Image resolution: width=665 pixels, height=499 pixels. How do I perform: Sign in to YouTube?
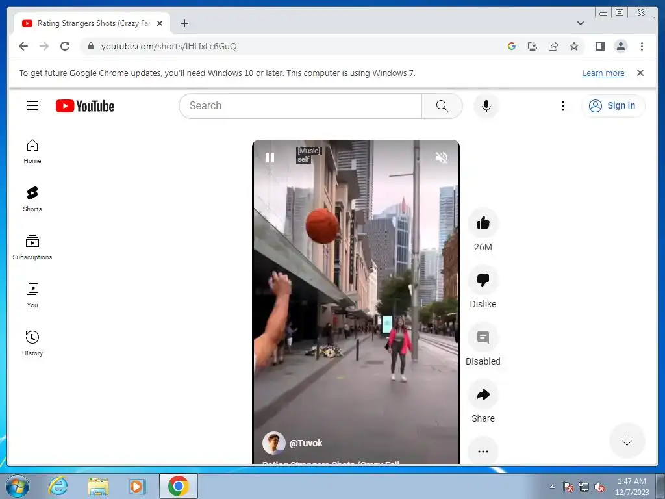pos(613,106)
